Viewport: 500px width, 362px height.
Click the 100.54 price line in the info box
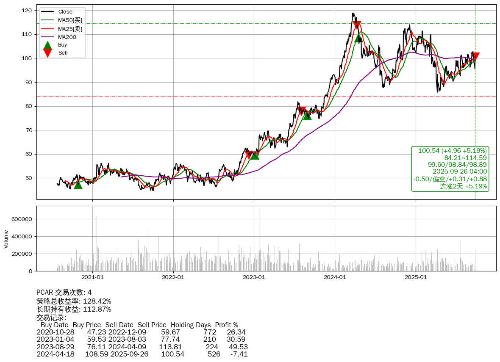(x=452, y=151)
